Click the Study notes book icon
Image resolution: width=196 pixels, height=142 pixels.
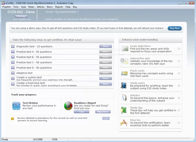pos(124,86)
